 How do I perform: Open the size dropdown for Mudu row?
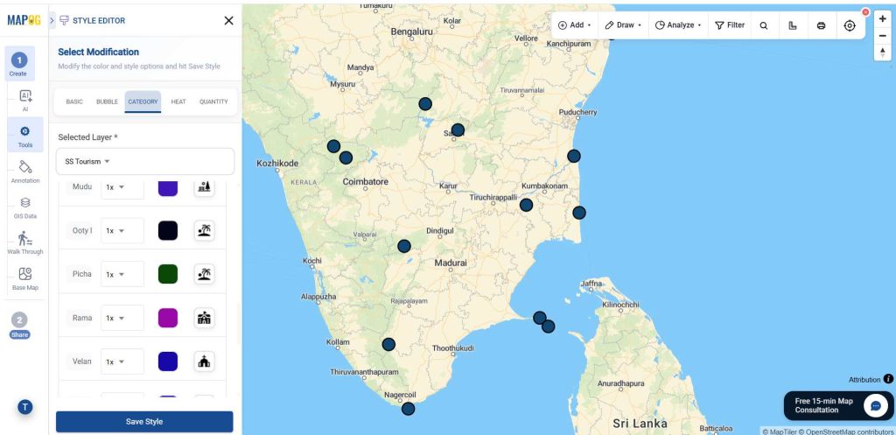tap(122, 187)
